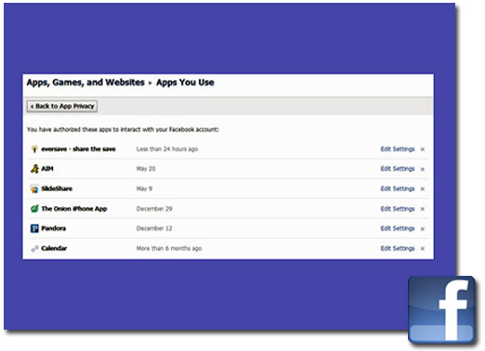Open Edit Settings for The Onion iPhone App
Screen dimensions: 485x351
(398, 209)
